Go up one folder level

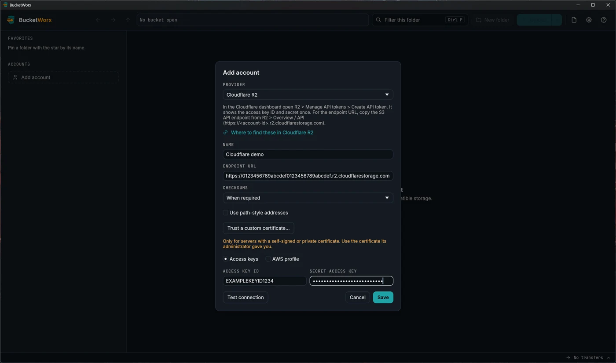pyautogui.click(x=128, y=20)
